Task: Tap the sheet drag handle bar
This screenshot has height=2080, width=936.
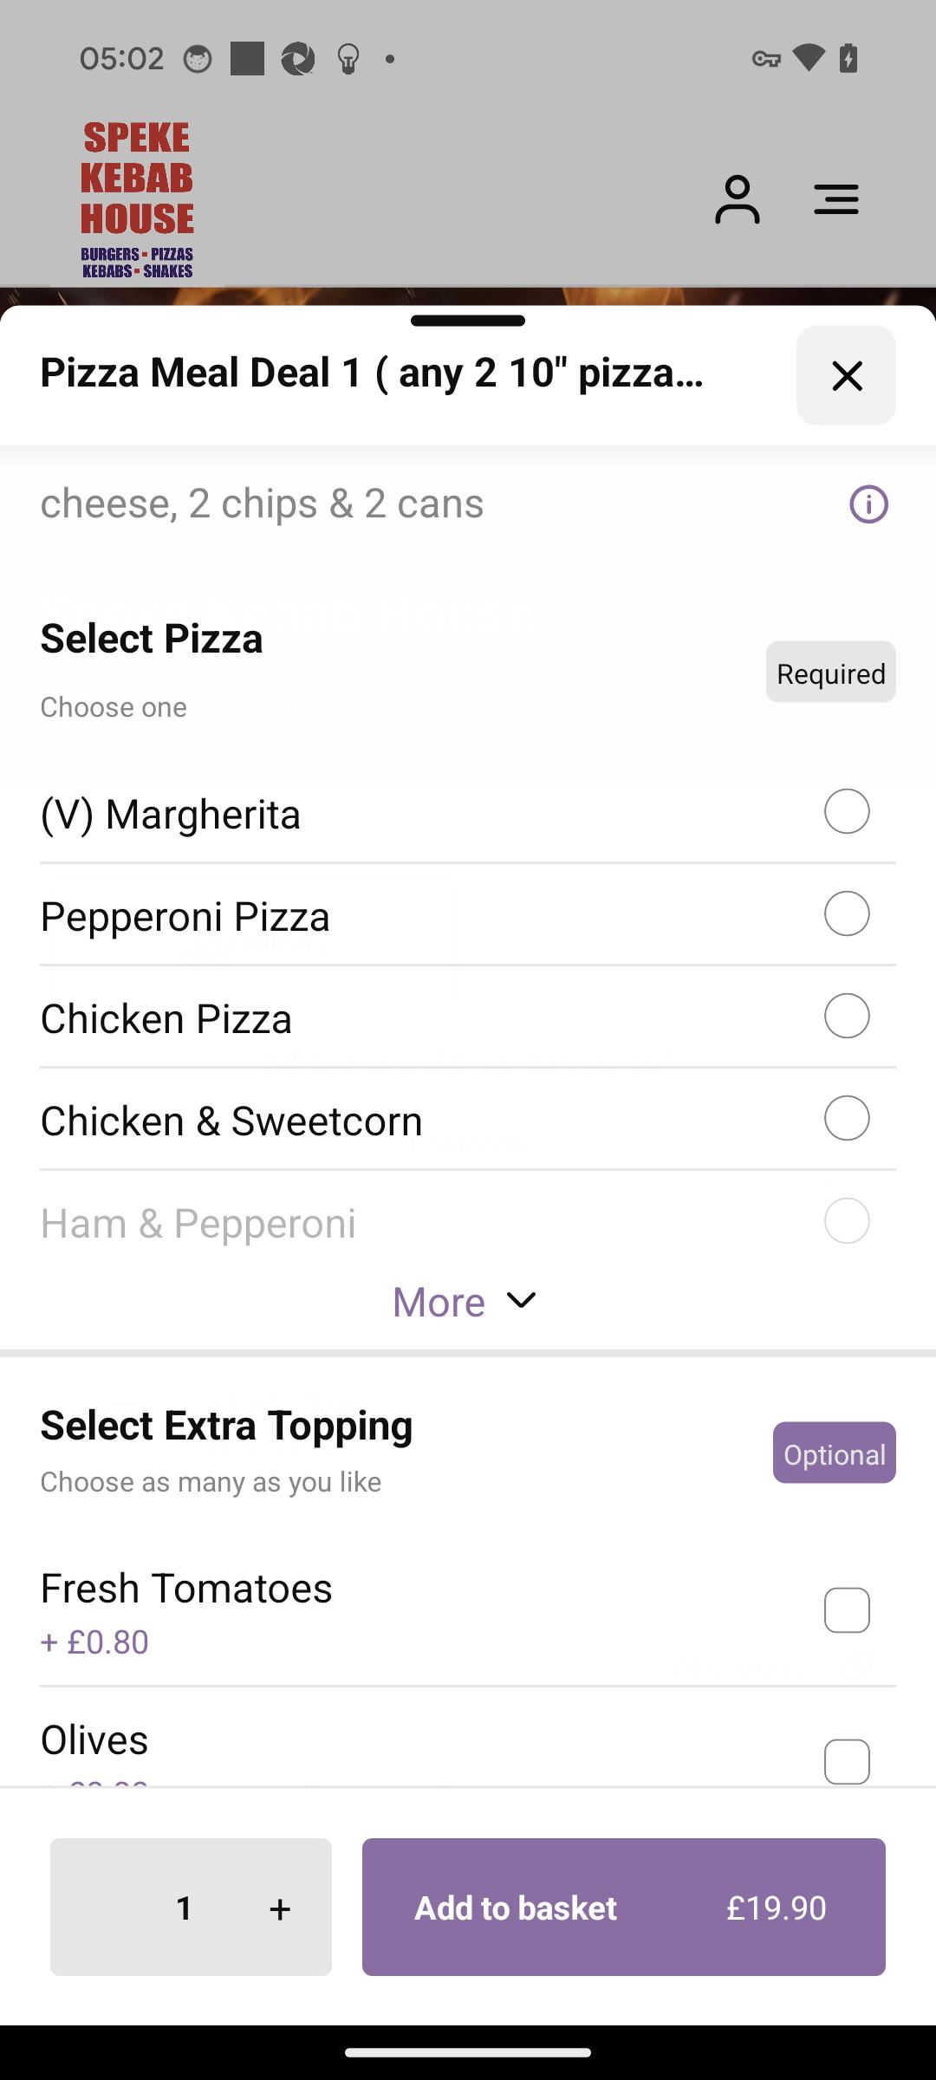Action: tap(468, 321)
